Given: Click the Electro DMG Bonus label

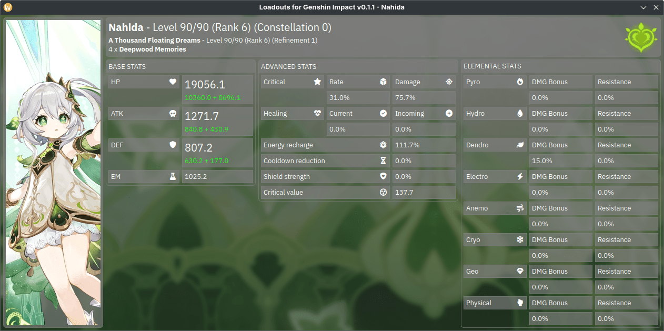Looking at the screenshot, I should pos(550,177).
